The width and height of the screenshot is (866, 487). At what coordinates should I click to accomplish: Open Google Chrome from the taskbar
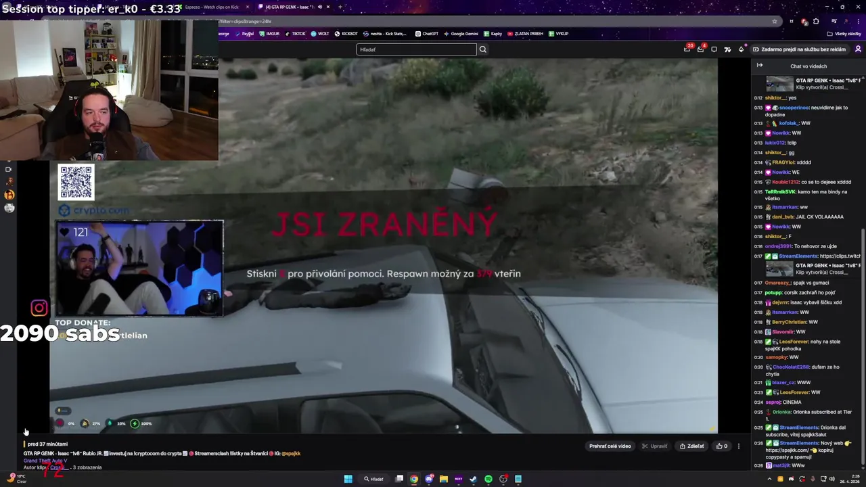[x=414, y=479]
